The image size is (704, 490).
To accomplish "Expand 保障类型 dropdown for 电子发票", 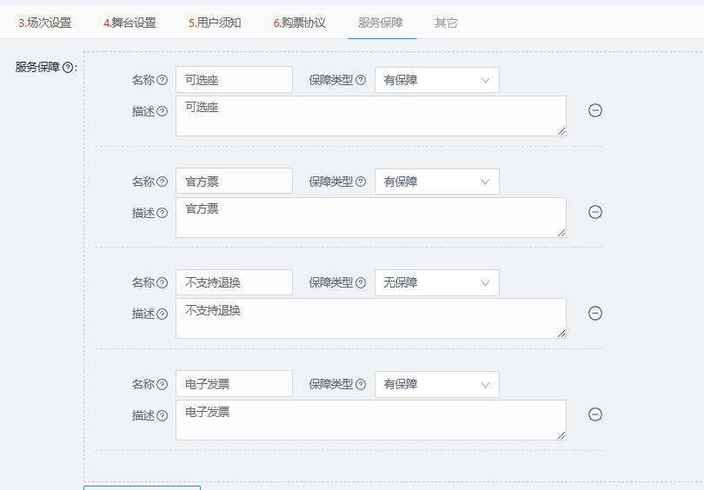I will tap(437, 385).
